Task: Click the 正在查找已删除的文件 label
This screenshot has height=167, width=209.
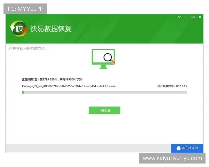Action: tap(28, 48)
